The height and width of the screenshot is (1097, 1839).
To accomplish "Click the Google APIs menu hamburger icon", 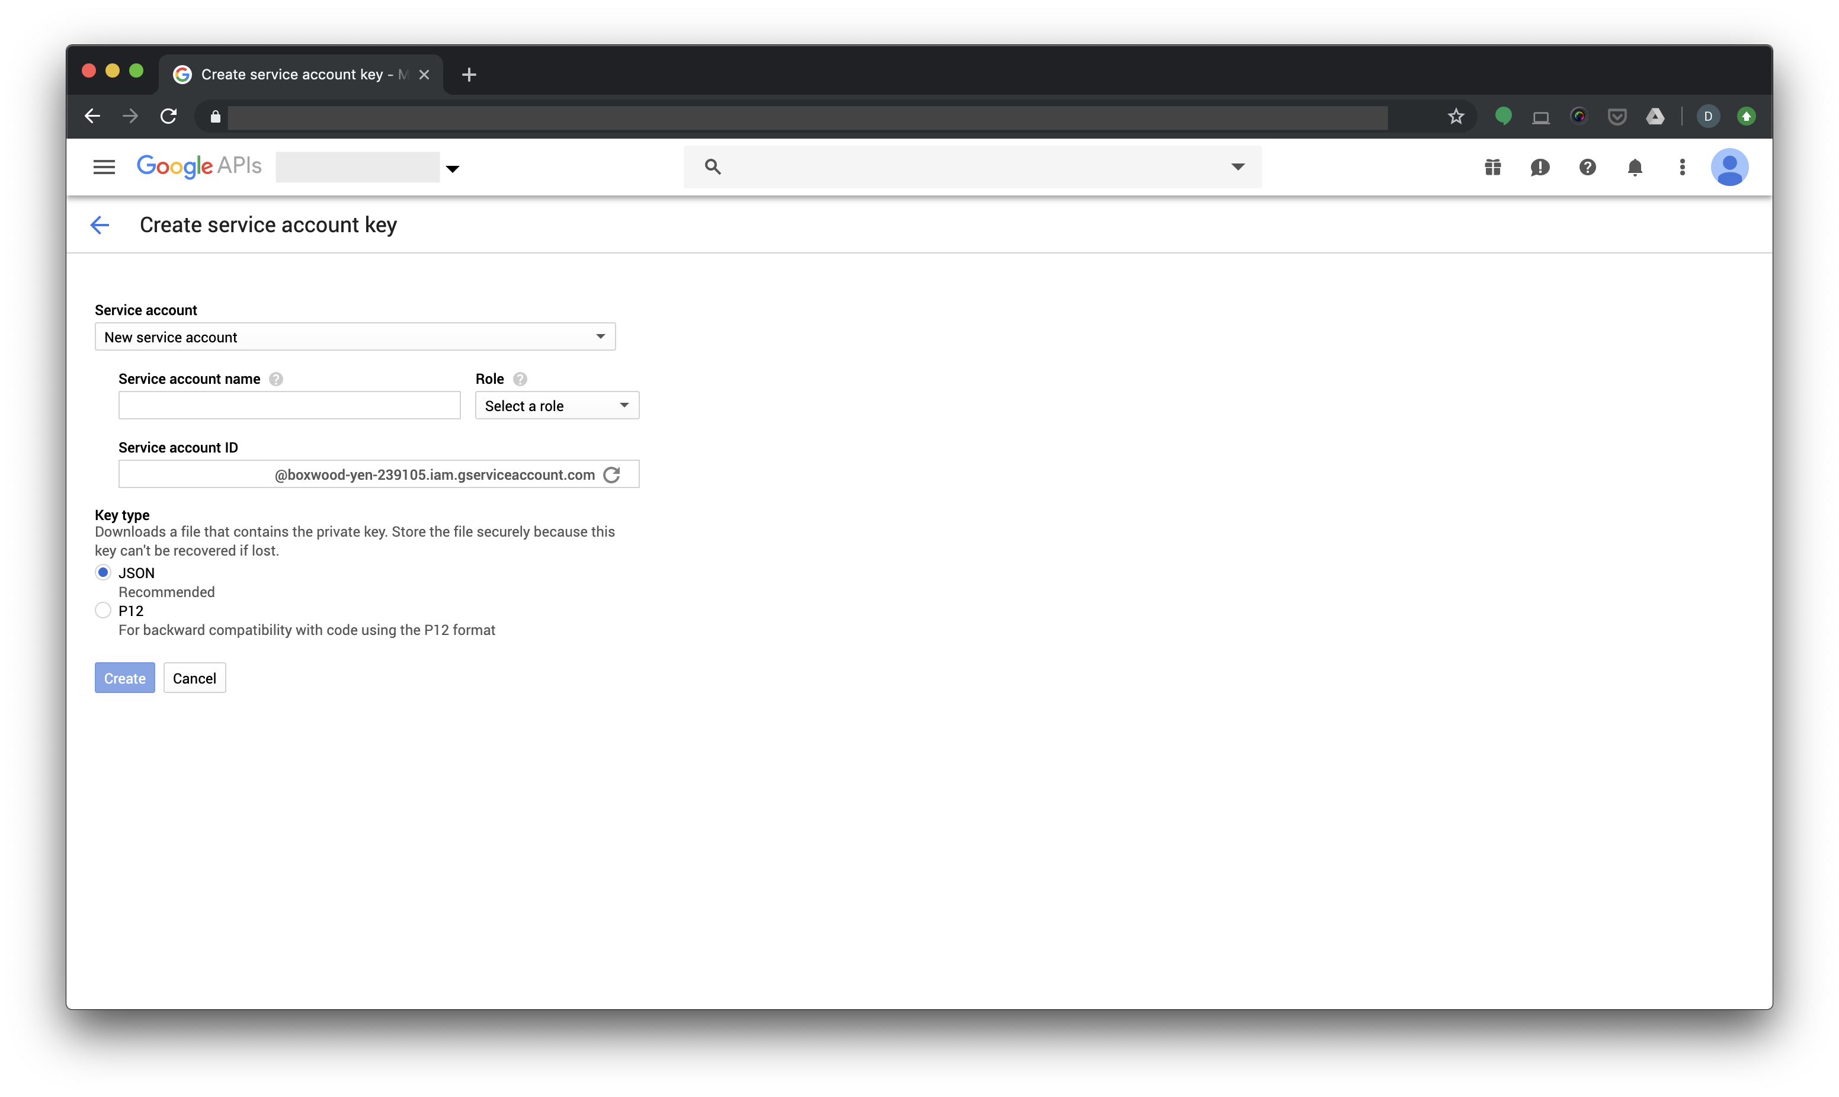I will (103, 166).
